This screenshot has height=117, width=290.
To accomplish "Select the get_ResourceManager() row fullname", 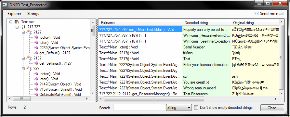I will pyautogui.click(x=140, y=94).
